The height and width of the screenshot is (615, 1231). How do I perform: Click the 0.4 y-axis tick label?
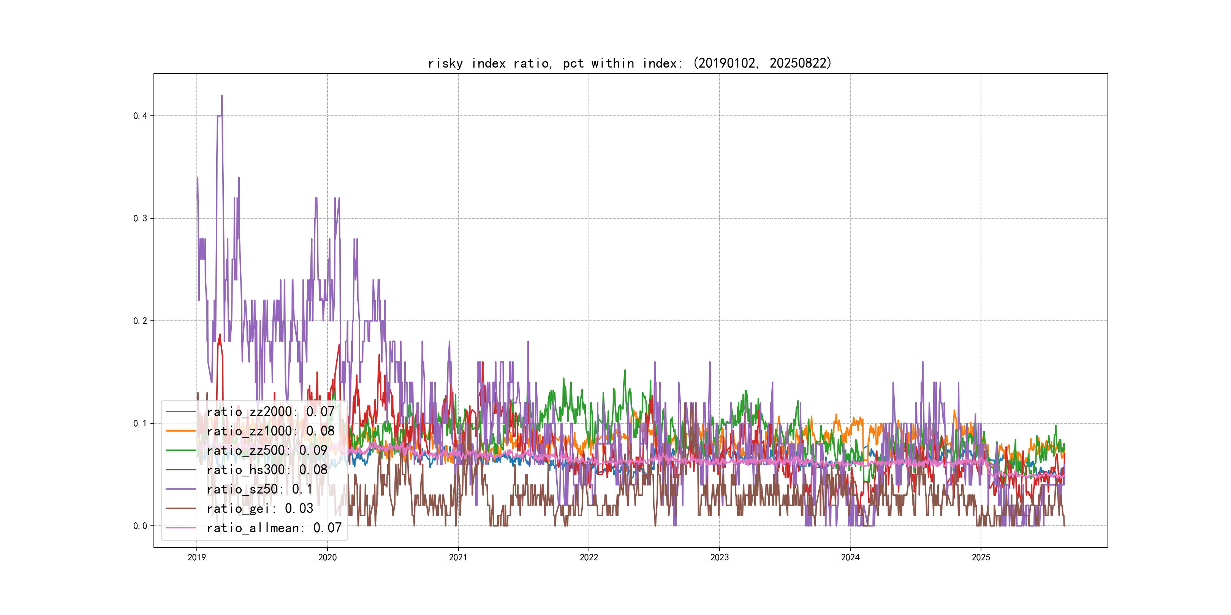[x=140, y=116]
